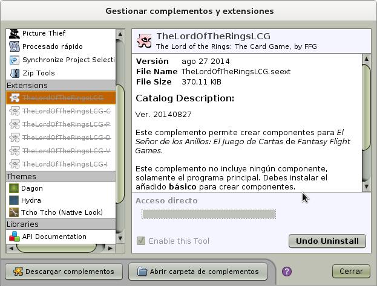Click plugin list scroll-down arrow
The height and width of the screenshot is (286, 377).
[x=120, y=238]
